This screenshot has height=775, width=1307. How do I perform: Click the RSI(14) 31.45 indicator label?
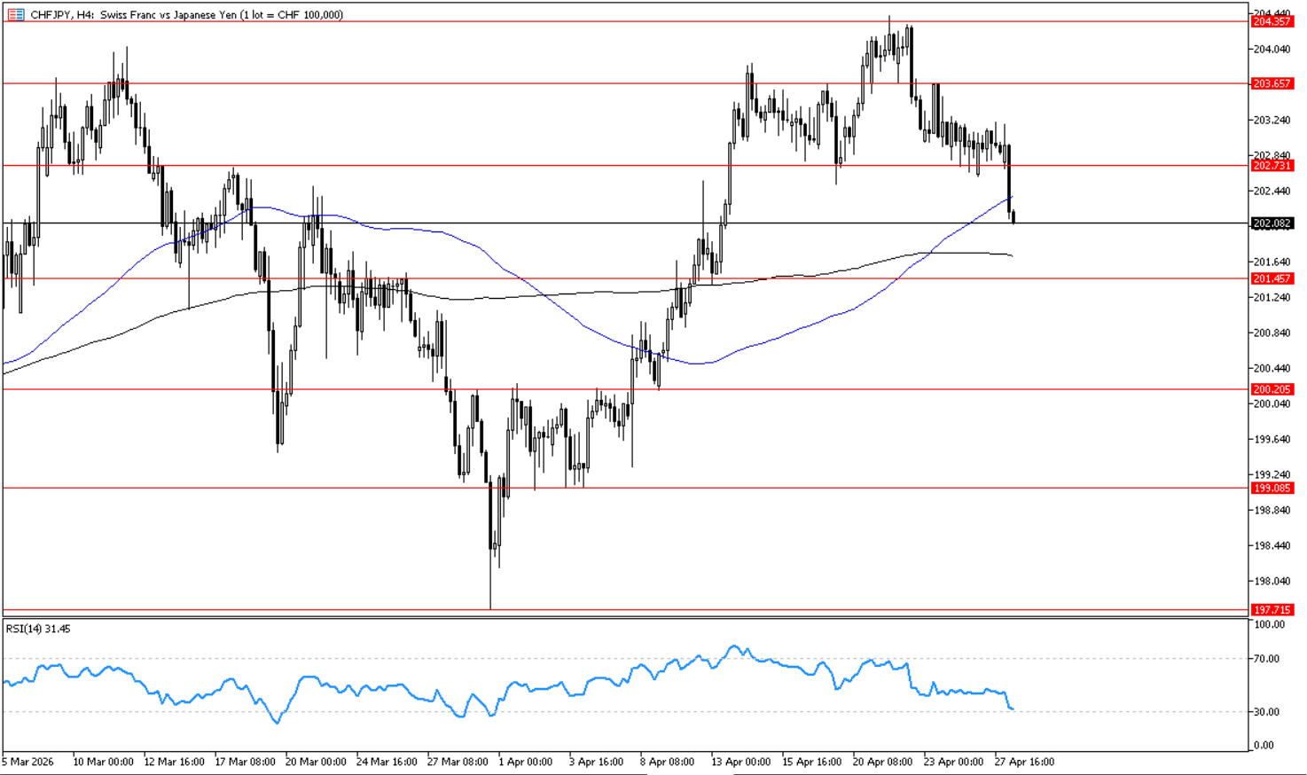coord(38,629)
